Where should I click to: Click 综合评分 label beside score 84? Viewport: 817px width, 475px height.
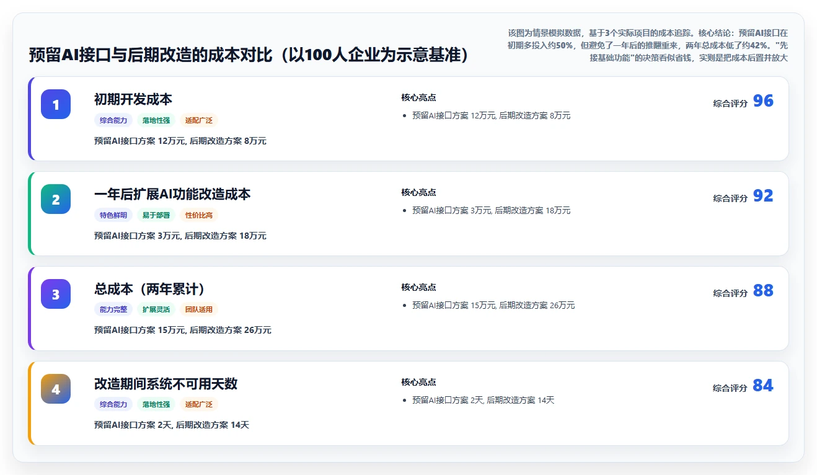730,388
